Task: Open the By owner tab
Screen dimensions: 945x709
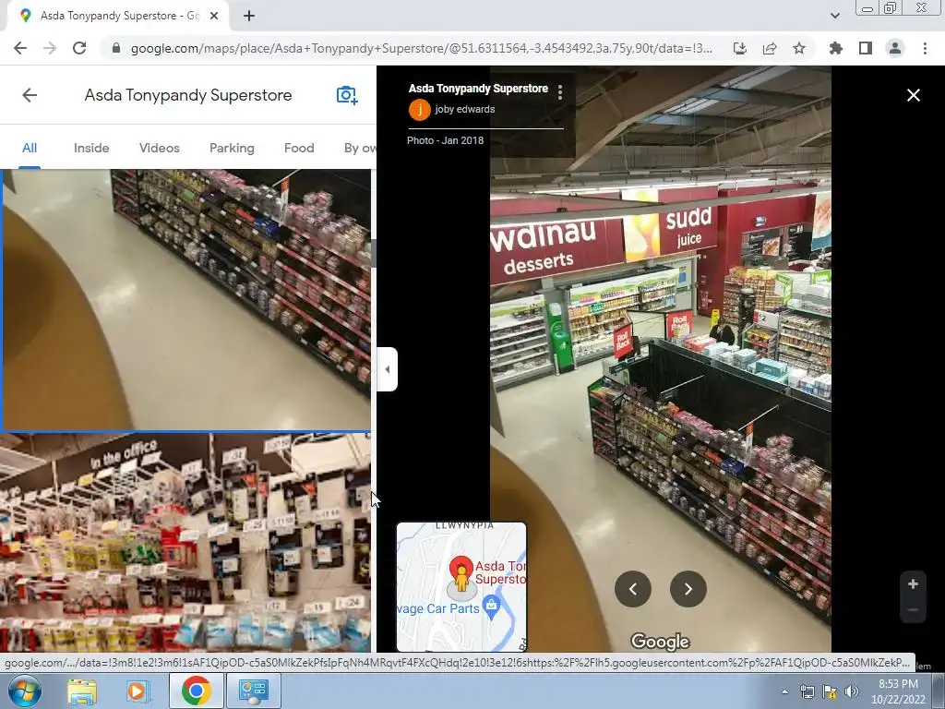Action: 359,148
